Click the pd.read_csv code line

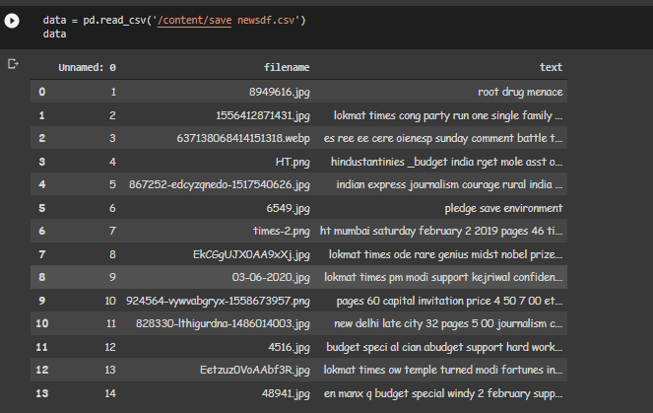pyautogui.click(x=173, y=20)
